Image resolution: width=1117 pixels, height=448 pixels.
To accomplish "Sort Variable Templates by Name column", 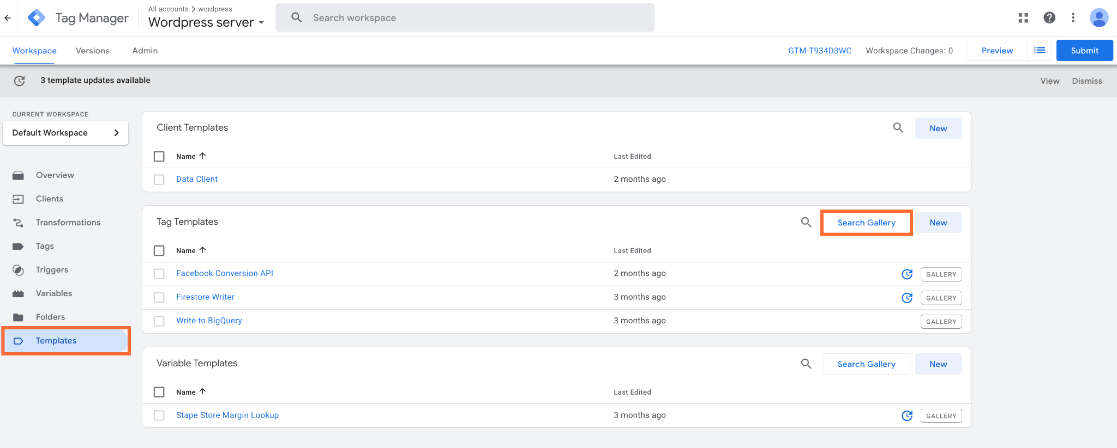I will coord(191,392).
